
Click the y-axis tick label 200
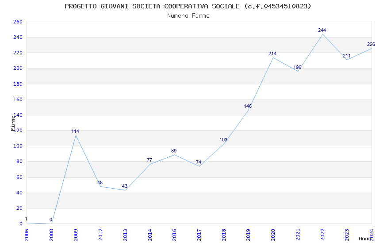[x=18, y=68]
